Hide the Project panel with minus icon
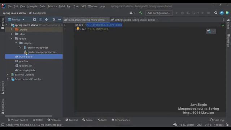The width and height of the screenshot is (231, 130). click(60, 19)
